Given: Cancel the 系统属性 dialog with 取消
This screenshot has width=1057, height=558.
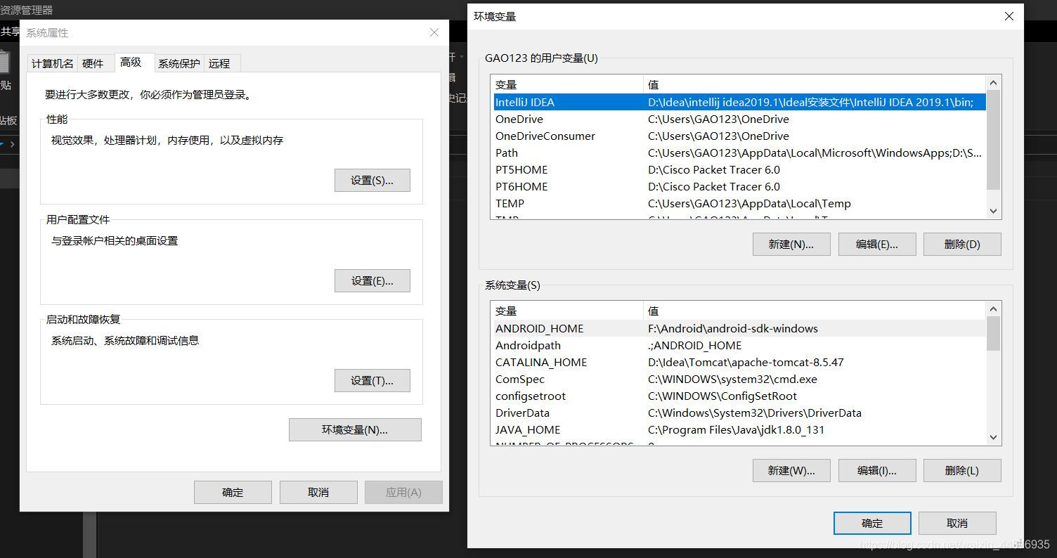Looking at the screenshot, I should (318, 492).
